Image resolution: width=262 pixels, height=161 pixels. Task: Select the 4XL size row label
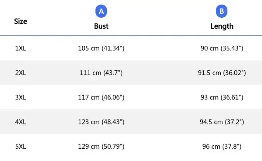(x=21, y=122)
